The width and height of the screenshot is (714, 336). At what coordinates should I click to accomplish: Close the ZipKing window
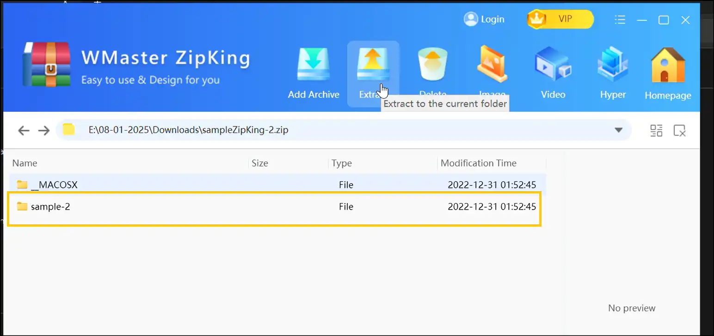[686, 20]
